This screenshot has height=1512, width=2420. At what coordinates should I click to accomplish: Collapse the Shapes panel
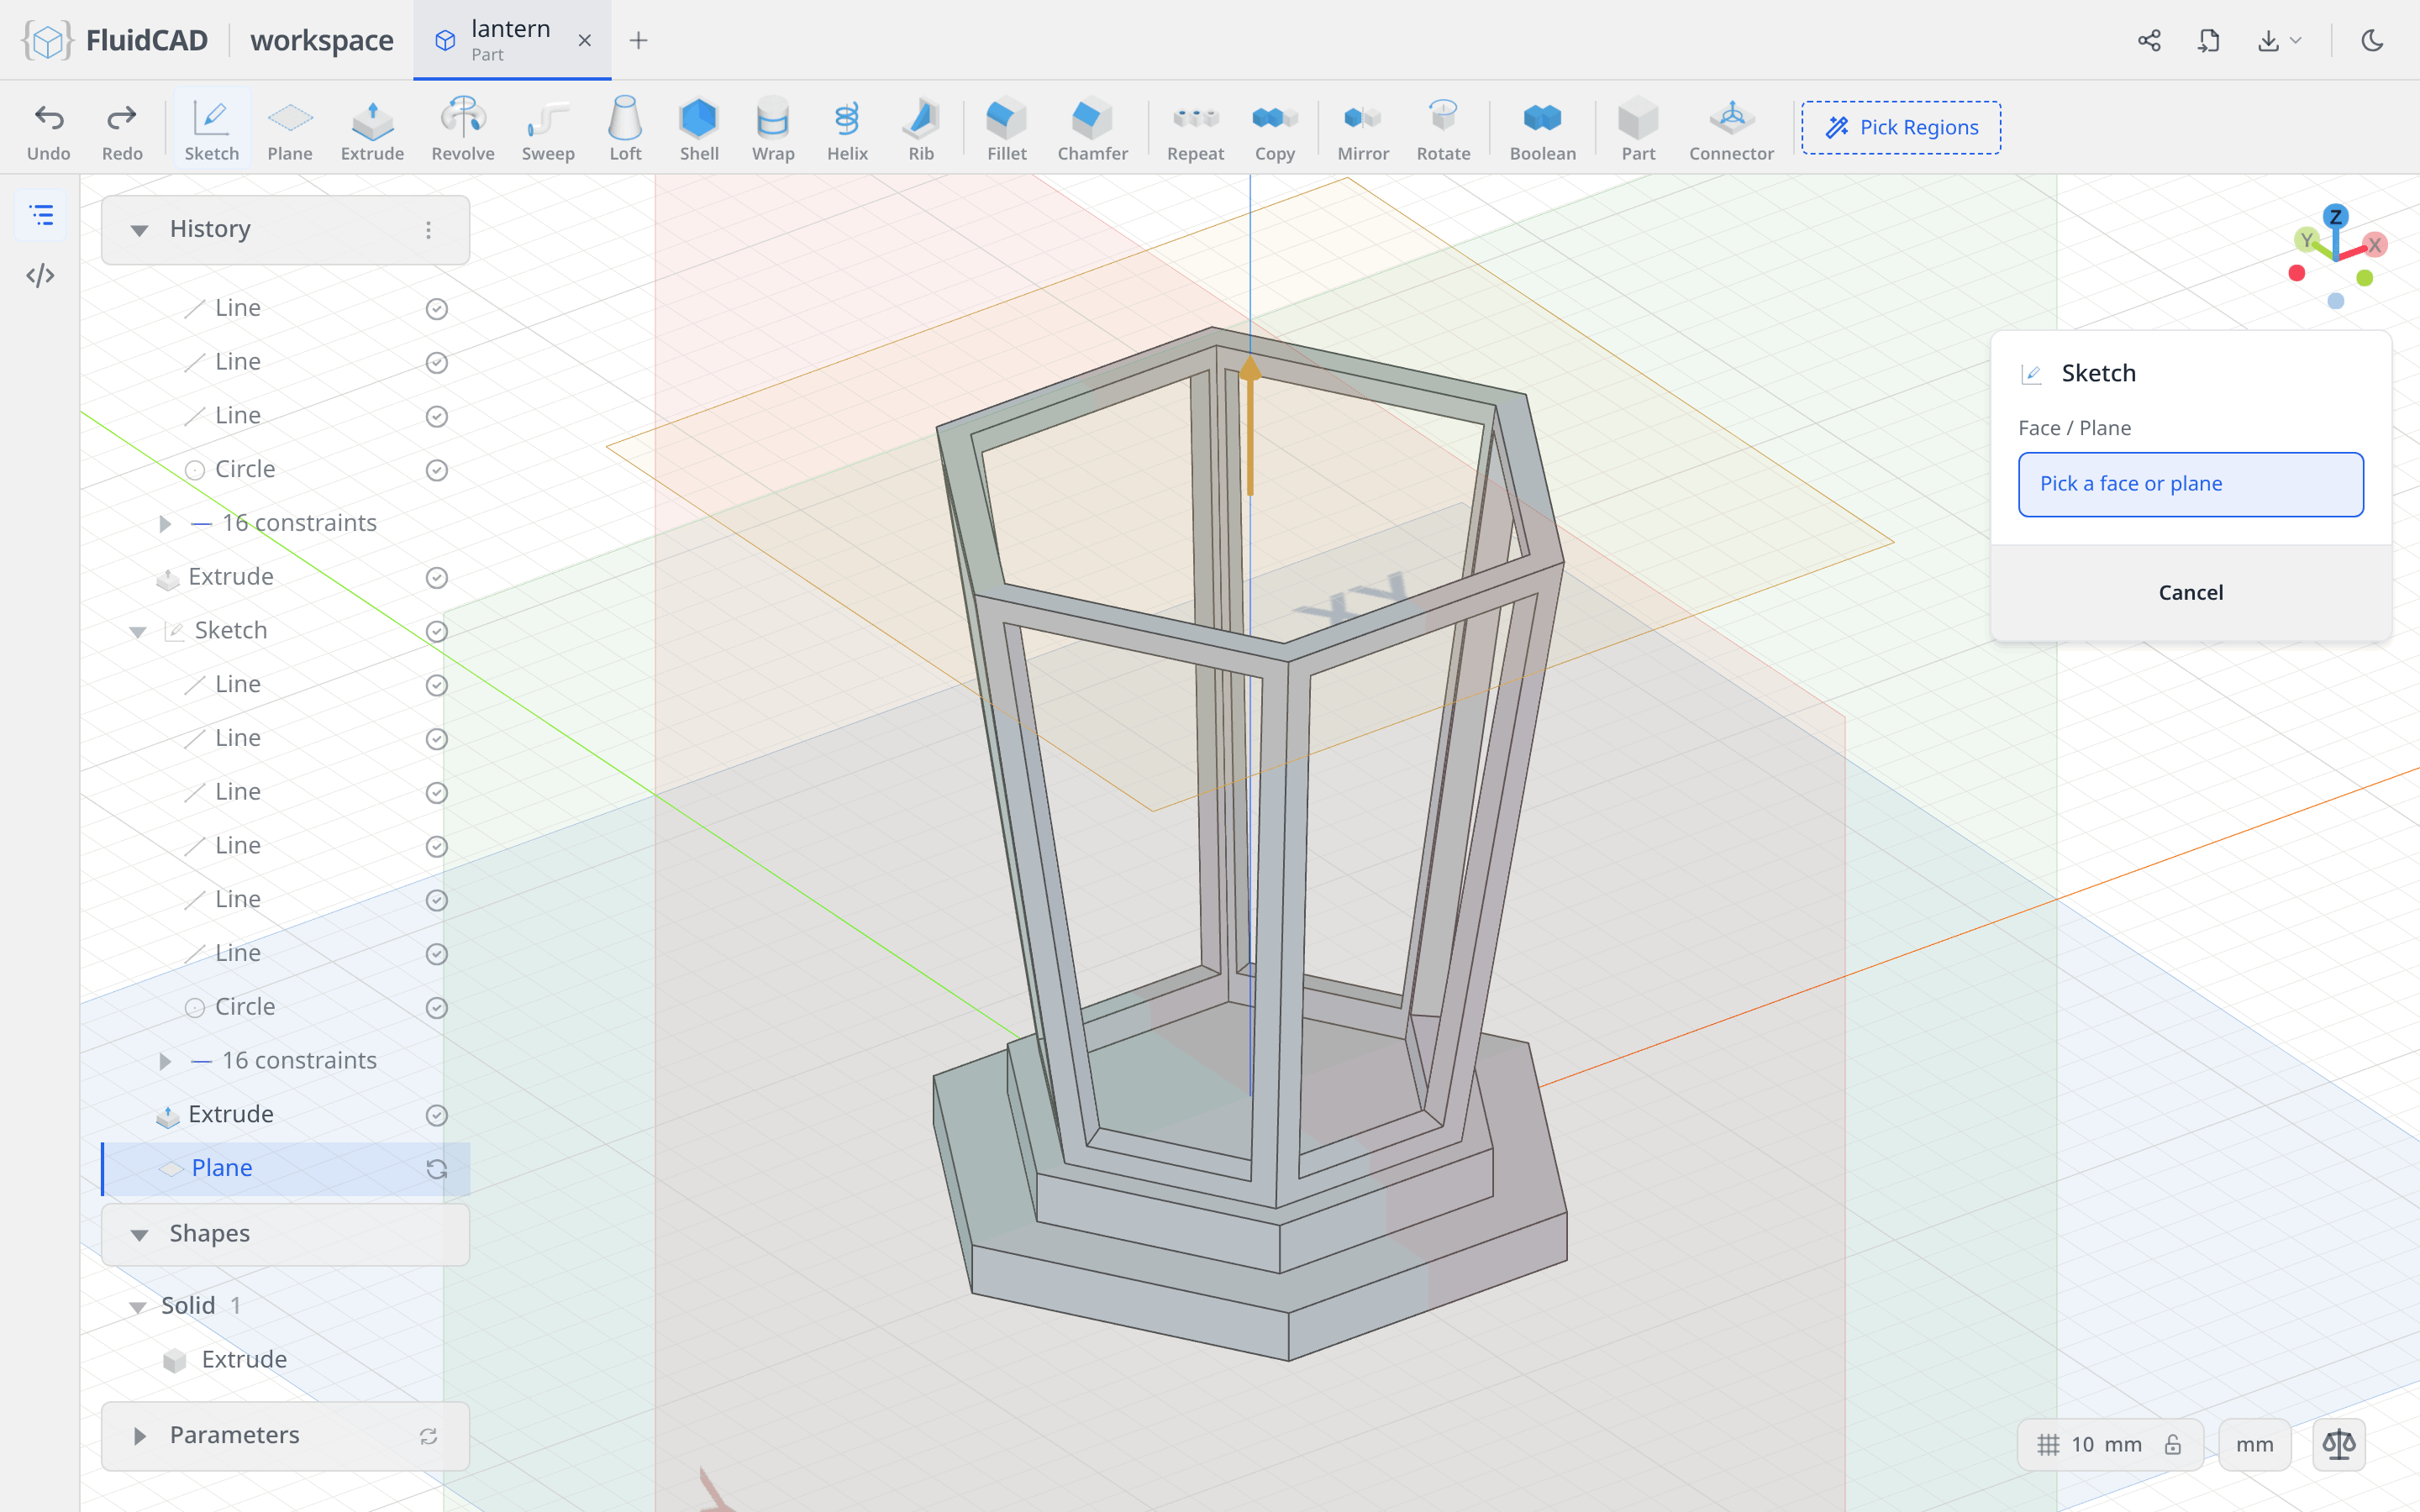pyautogui.click(x=139, y=1235)
